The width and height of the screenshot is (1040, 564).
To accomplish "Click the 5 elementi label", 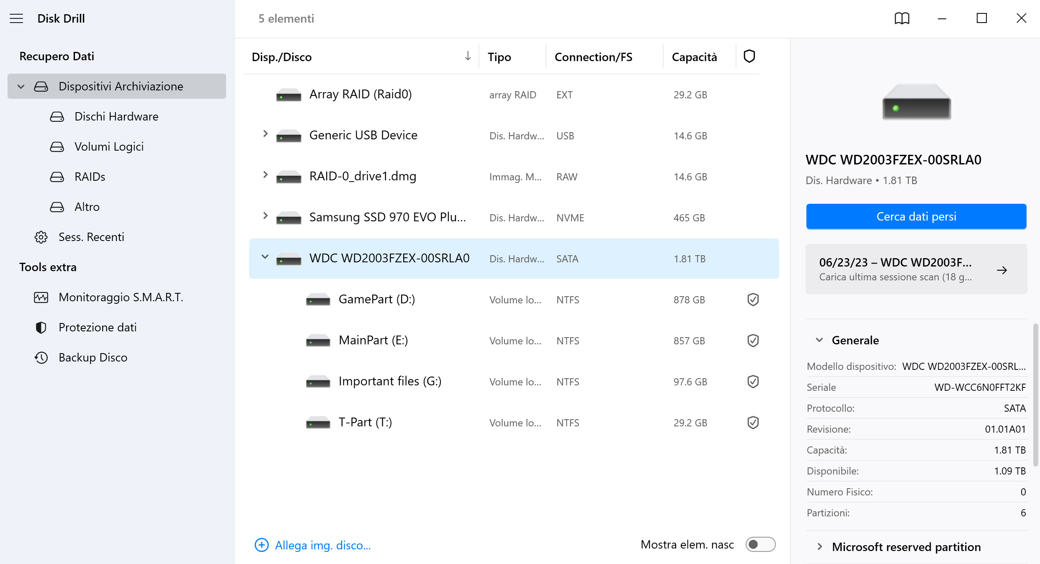I will (286, 18).
